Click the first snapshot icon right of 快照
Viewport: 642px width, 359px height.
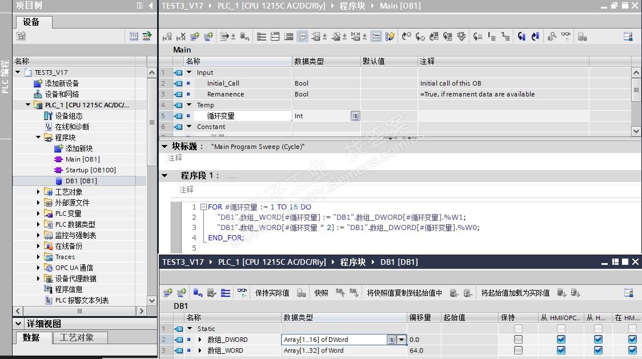340,293
